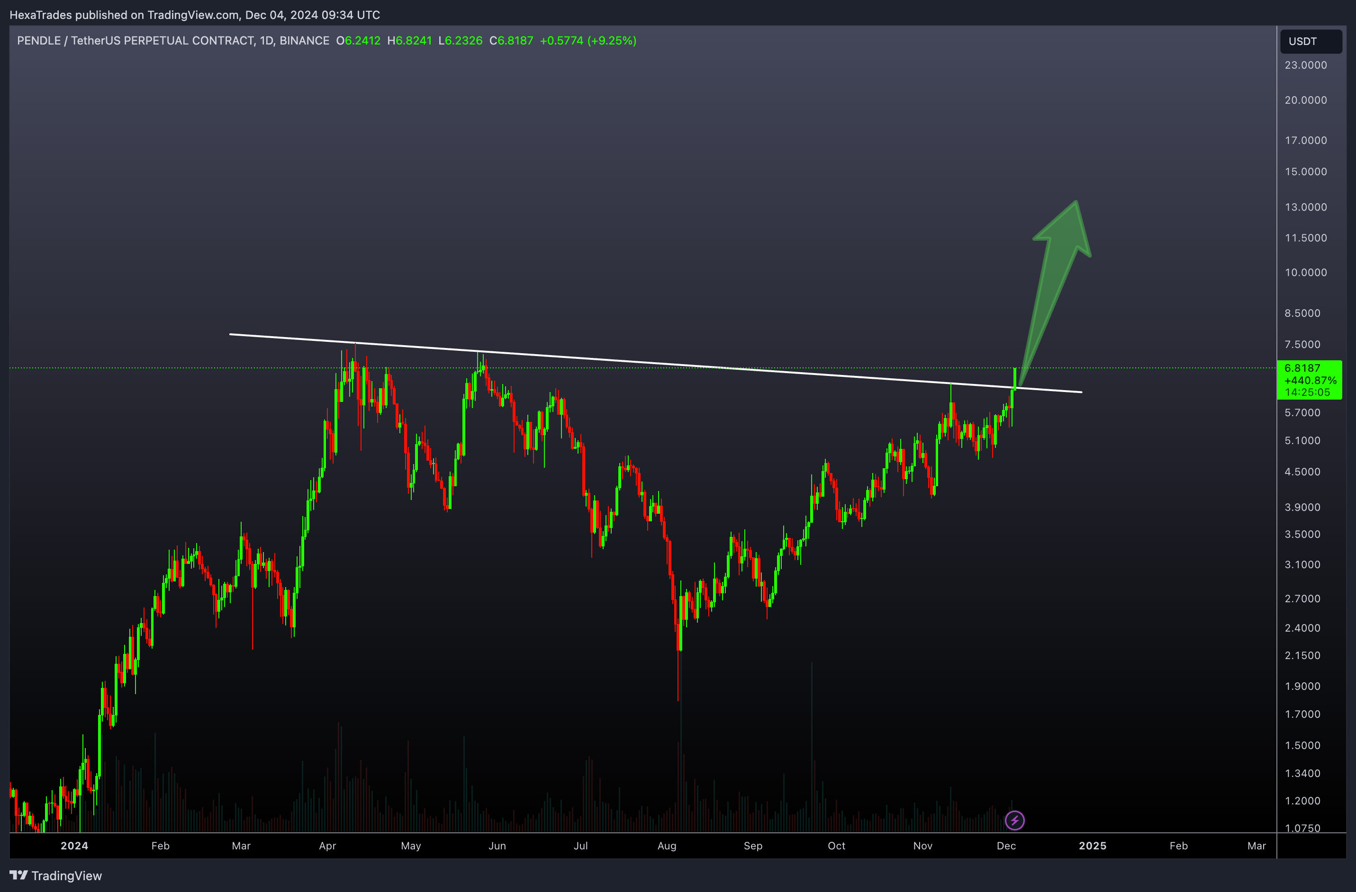The image size is (1356, 892).
Task: Click the Oct label on time axis
Action: click(836, 846)
